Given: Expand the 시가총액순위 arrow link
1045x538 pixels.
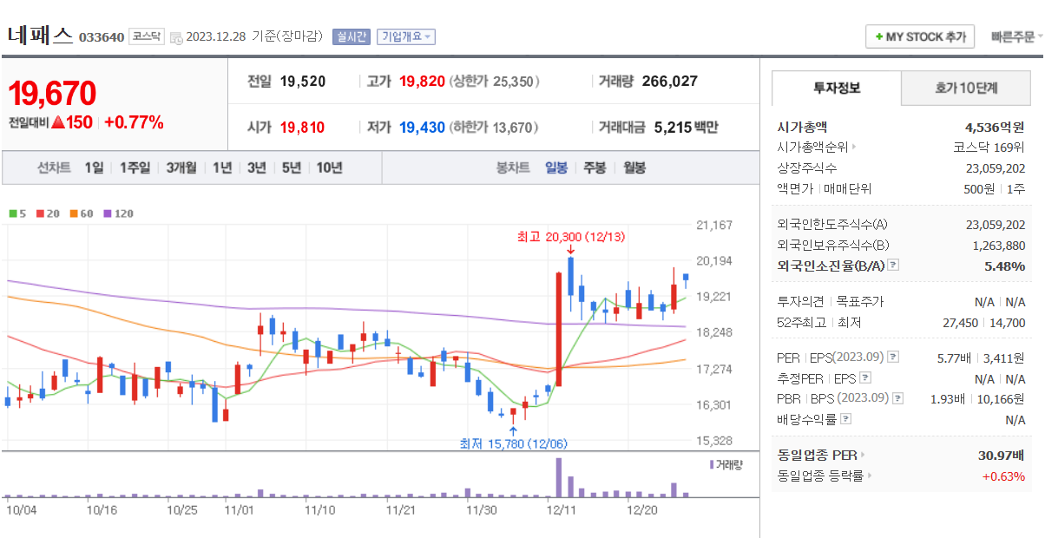Looking at the screenshot, I should pyautogui.click(x=854, y=148).
